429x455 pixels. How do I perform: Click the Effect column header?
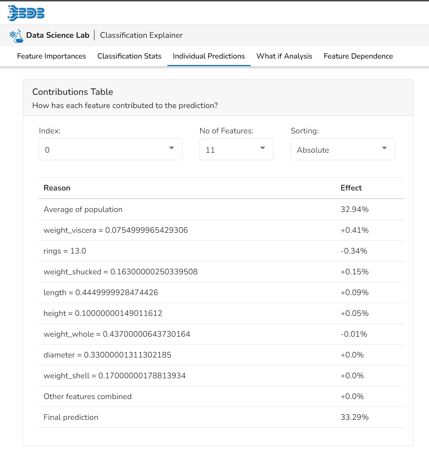click(351, 188)
